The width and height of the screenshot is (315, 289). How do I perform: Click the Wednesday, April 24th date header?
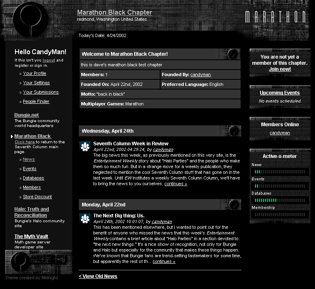coord(160,131)
